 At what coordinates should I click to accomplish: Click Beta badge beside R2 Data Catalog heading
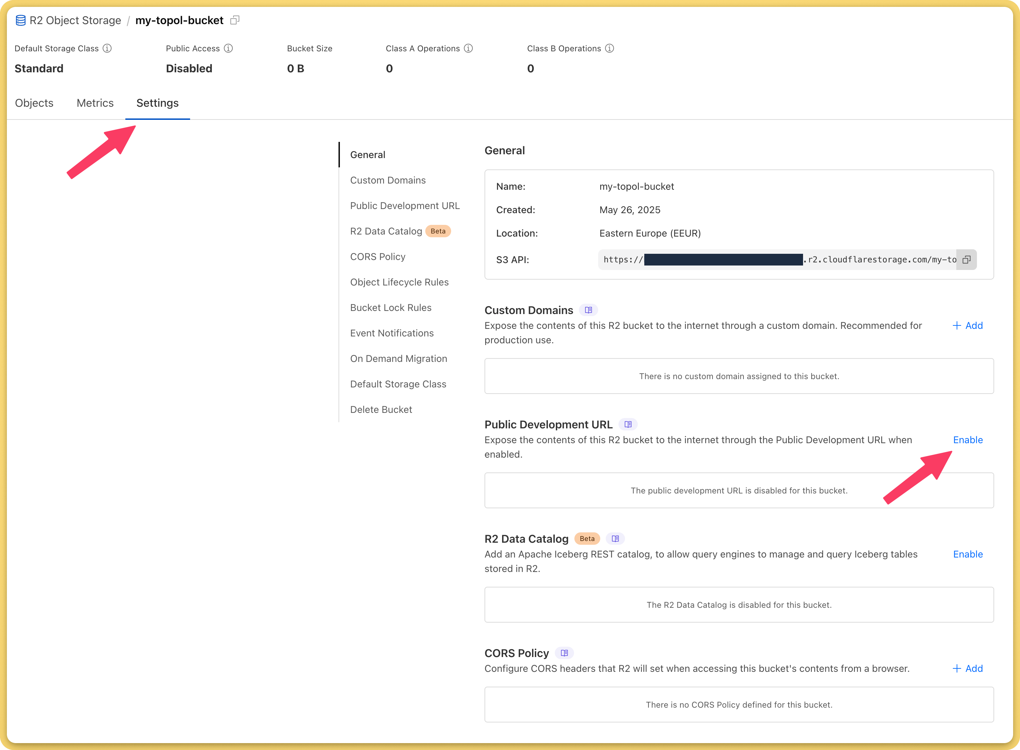[x=587, y=539]
